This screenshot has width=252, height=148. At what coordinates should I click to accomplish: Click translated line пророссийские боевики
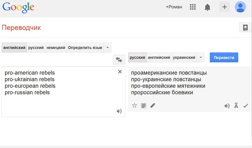tap(162, 92)
